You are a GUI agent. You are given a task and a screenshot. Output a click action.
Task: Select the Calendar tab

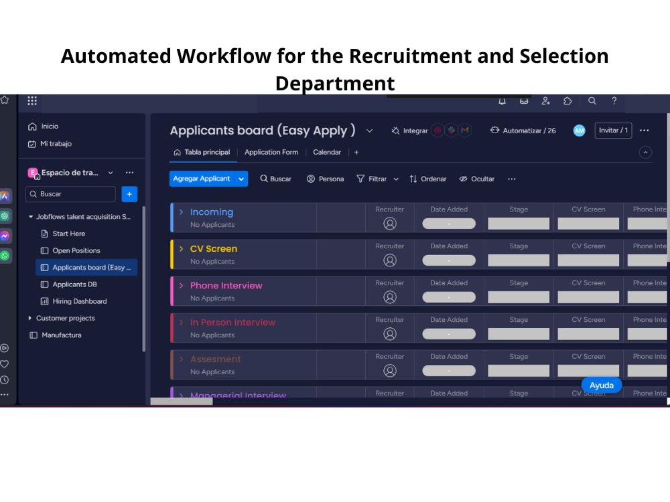click(x=326, y=152)
